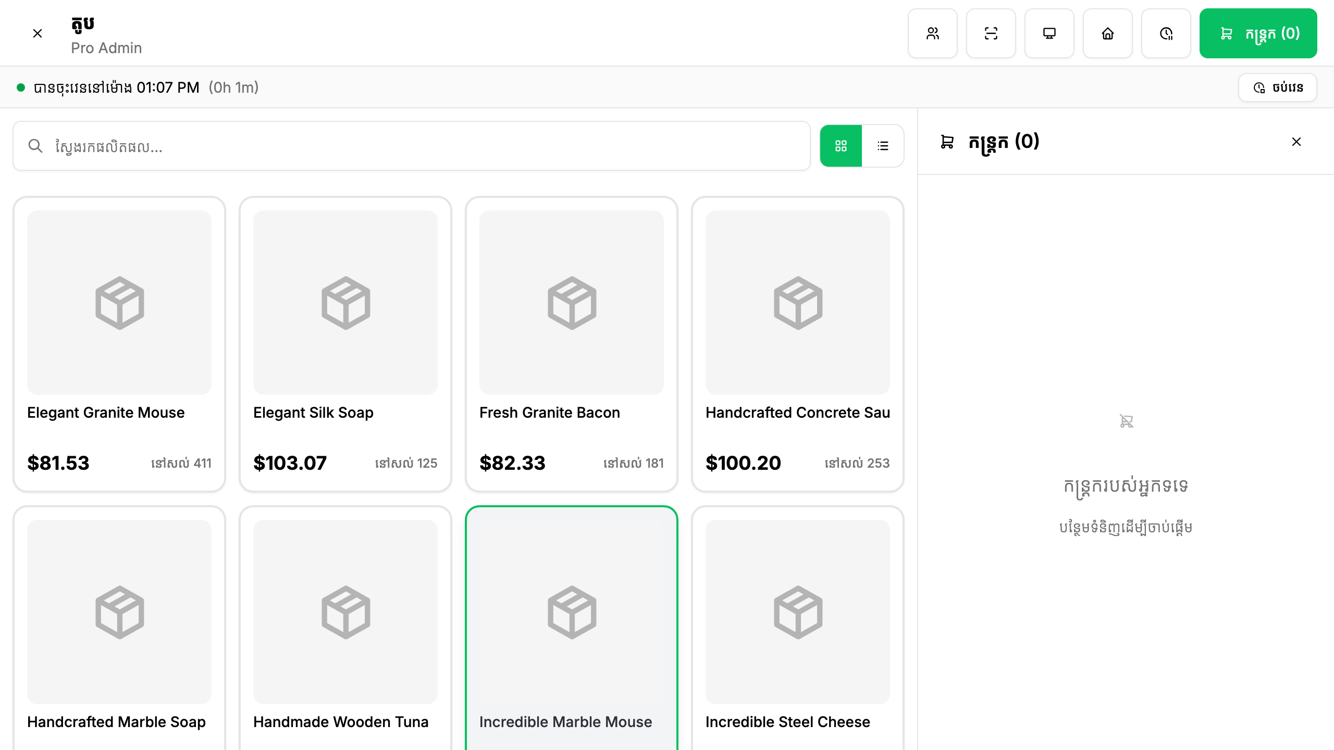Click the $81.53 price
The image size is (1334, 750).
click(x=58, y=463)
